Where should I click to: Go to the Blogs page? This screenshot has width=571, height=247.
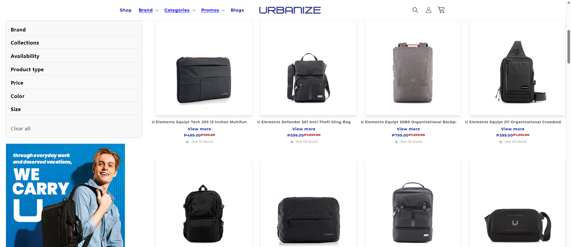pyautogui.click(x=237, y=10)
